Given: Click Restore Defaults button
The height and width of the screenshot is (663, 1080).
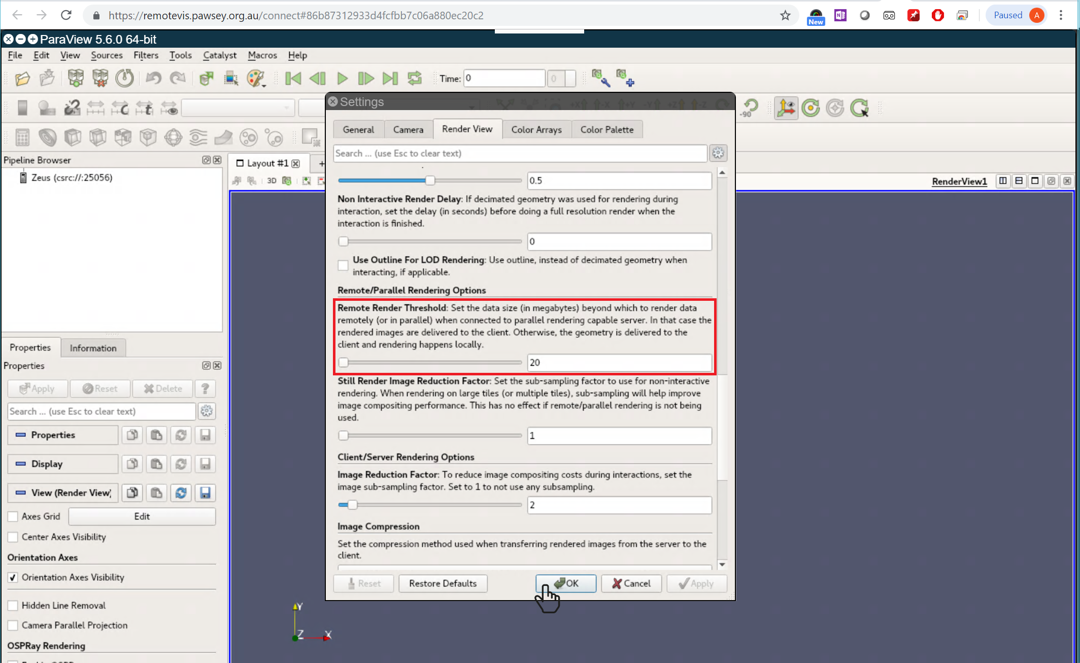Looking at the screenshot, I should coord(443,583).
